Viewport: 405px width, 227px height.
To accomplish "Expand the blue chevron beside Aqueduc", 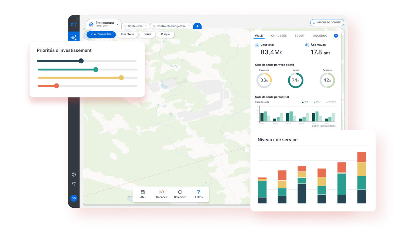I will click(x=336, y=36).
